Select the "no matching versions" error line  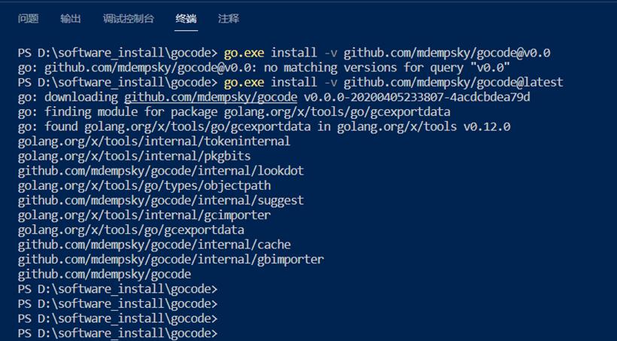(x=263, y=68)
